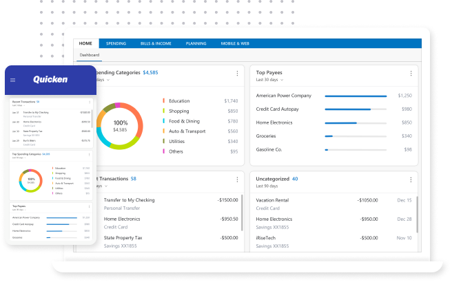Screen dimensions: 452x282
Task: Expand the days dropdown on desktop Spending Categories
Action: [x=103, y=80]
